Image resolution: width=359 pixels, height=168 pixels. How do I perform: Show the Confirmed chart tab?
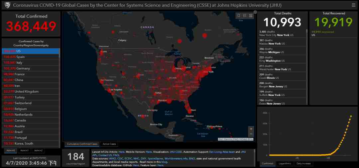click(x=267, y=163)
